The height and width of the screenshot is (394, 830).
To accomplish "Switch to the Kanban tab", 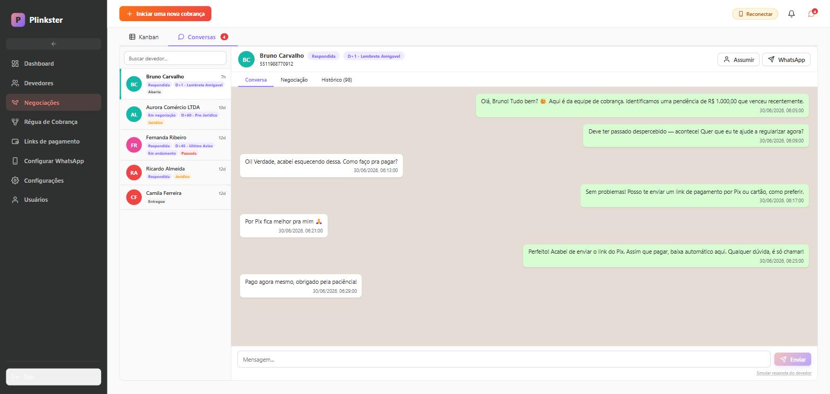I will [x=144, y=37].
